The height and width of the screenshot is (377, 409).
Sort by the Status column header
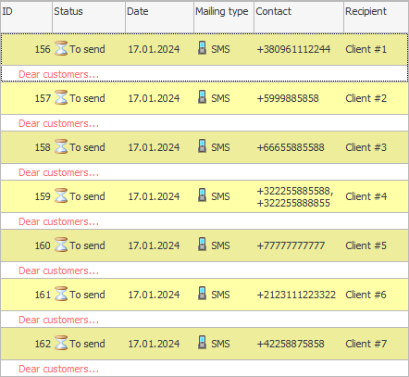point(89,17)
